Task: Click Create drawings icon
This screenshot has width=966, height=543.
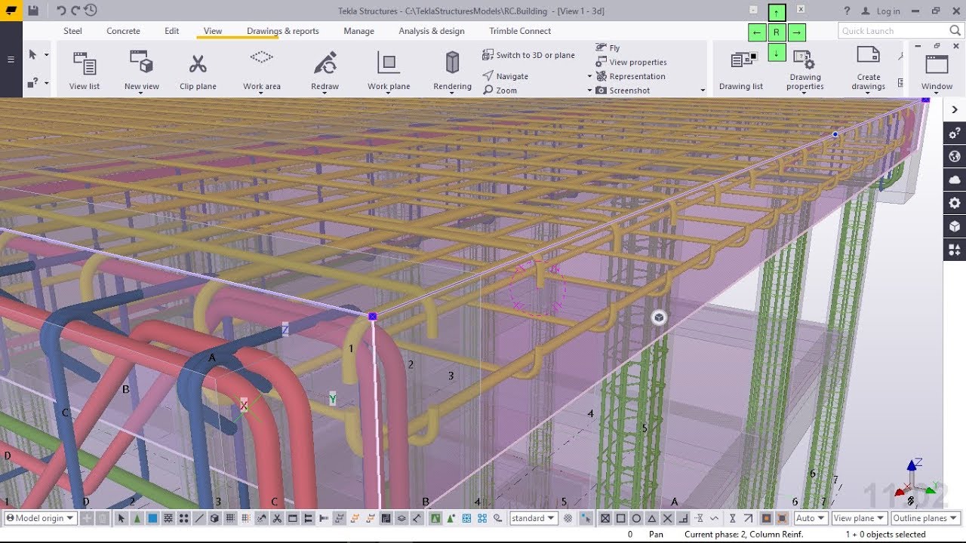Action: point(868,56)
